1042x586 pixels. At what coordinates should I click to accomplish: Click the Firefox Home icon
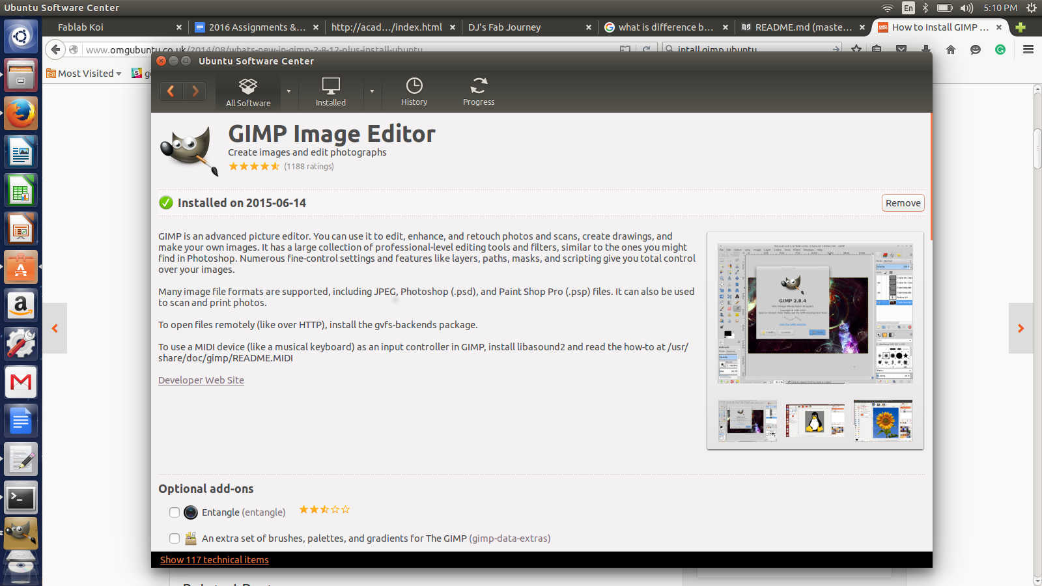pyautogui.click(x=951, y=49)
